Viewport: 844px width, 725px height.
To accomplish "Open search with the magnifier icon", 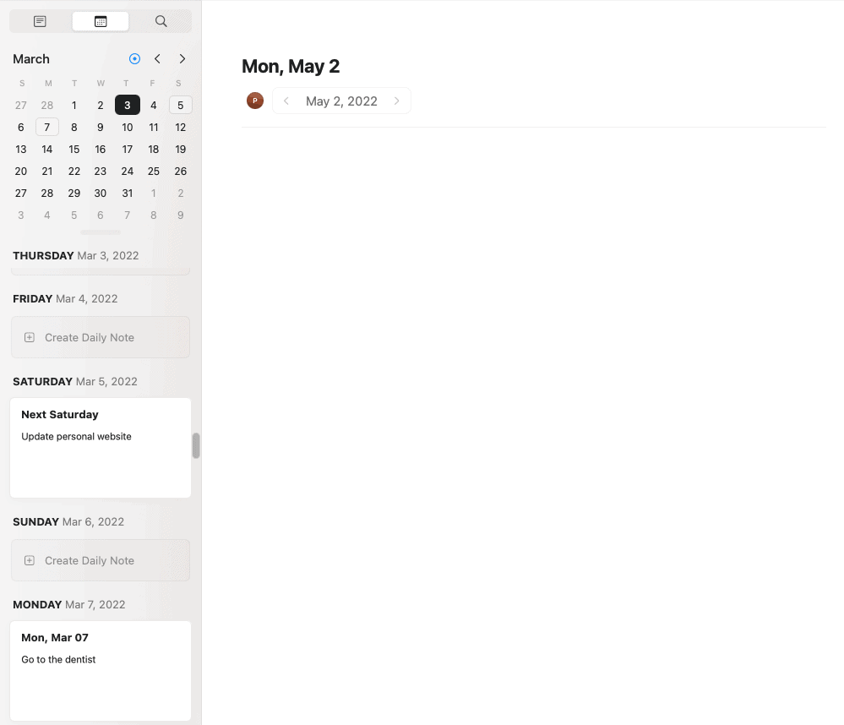I will 161,21.
